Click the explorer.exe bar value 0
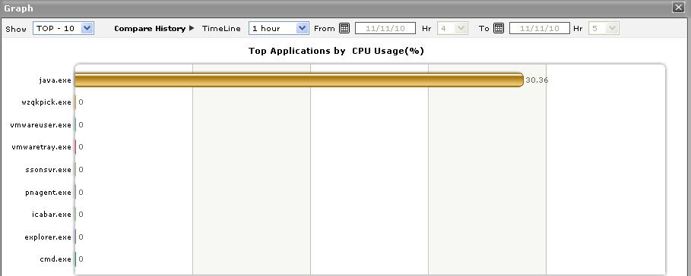This screenshot has width=691, height=276. (81, 237)
